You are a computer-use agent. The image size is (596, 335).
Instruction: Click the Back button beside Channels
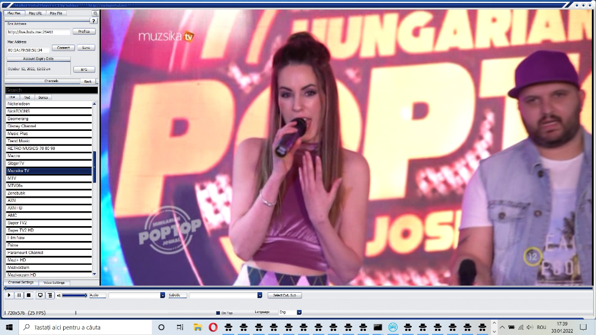tap(88, 82)
